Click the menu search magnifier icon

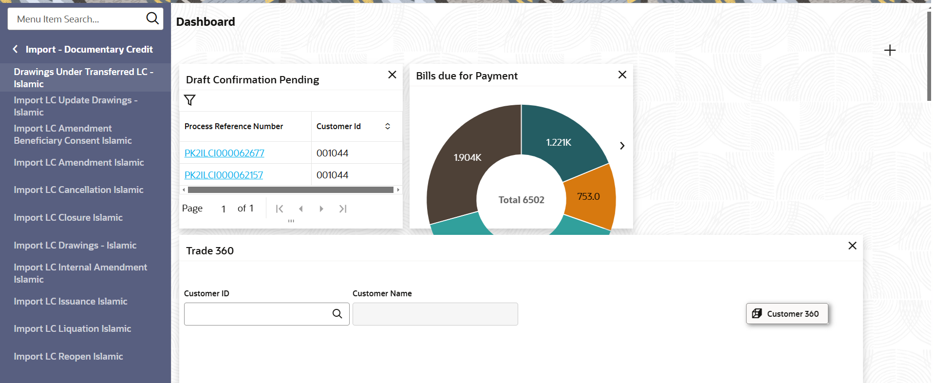tap(152, 19)
